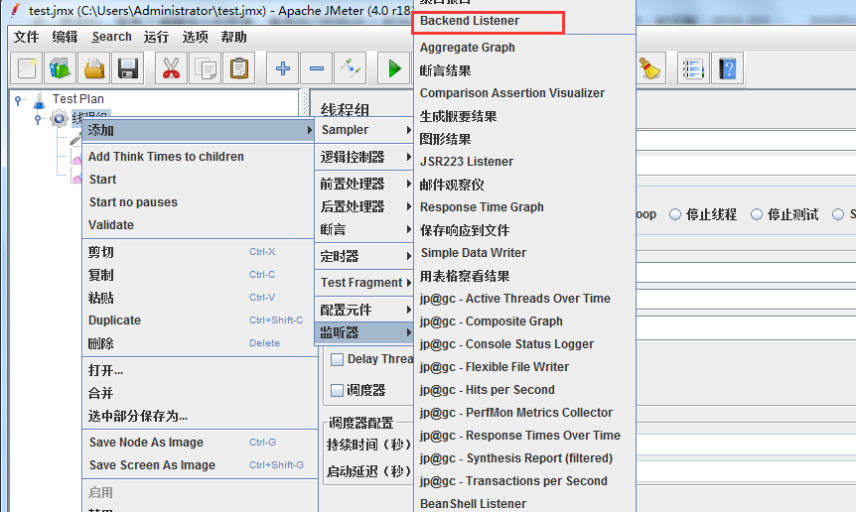Expand the Test Fragment submenu
Image resolution: width=856 pixels, height=512 pixels.
pyautogui.click(x=363, y=283)
